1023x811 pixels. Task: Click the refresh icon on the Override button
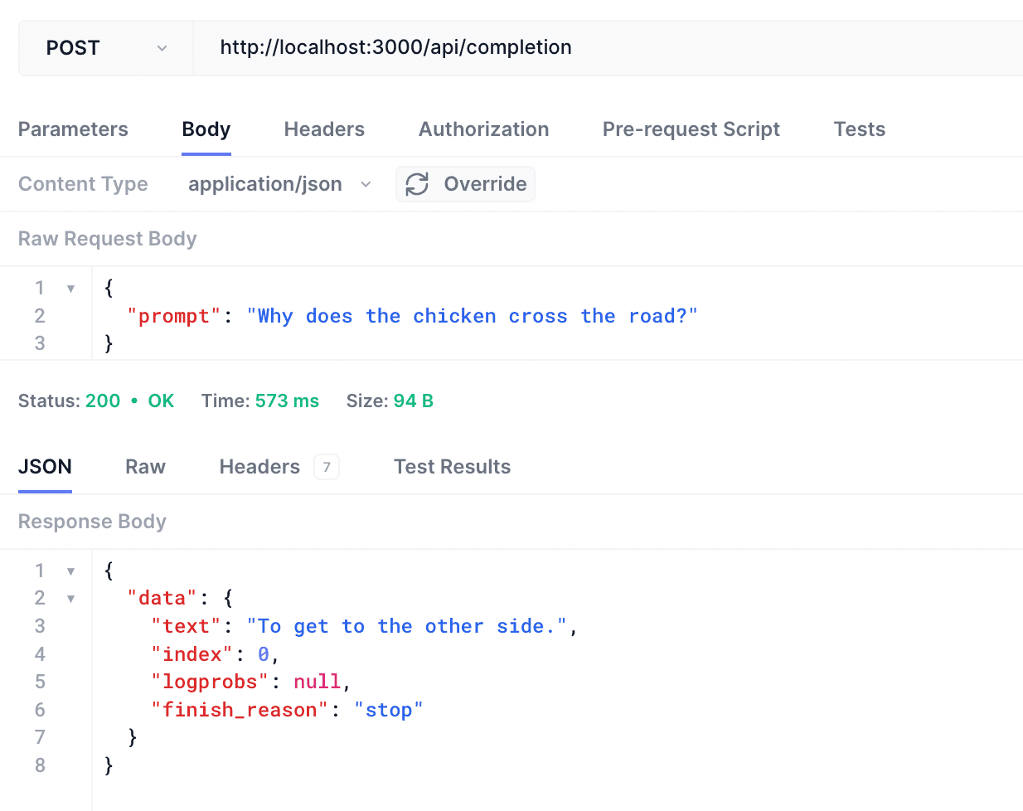pyautogui.click(x=417, y=184)
